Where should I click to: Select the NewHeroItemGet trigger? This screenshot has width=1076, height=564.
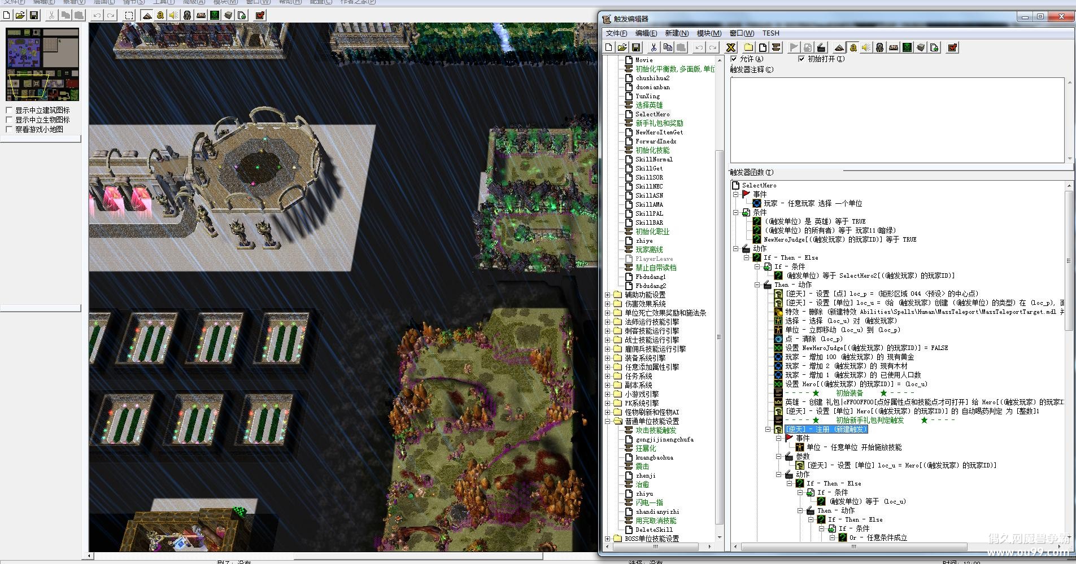pyautogui.click(x=659, y=132)
